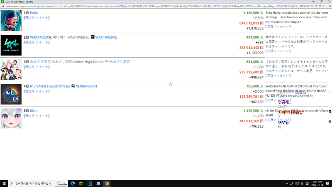332x187 pixels.
Task: Open notification center icon
Action: pyautogui.click(x=327, y=183)
